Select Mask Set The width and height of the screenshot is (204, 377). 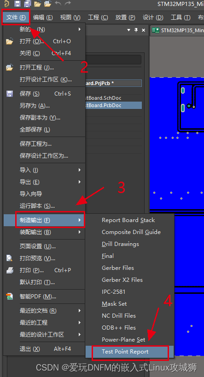tap(129, 303)
